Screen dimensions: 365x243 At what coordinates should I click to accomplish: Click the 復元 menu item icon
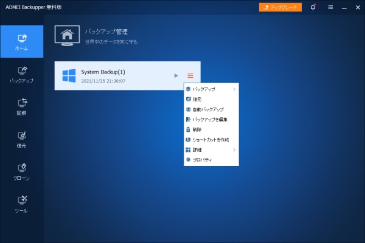coord(189,99)
